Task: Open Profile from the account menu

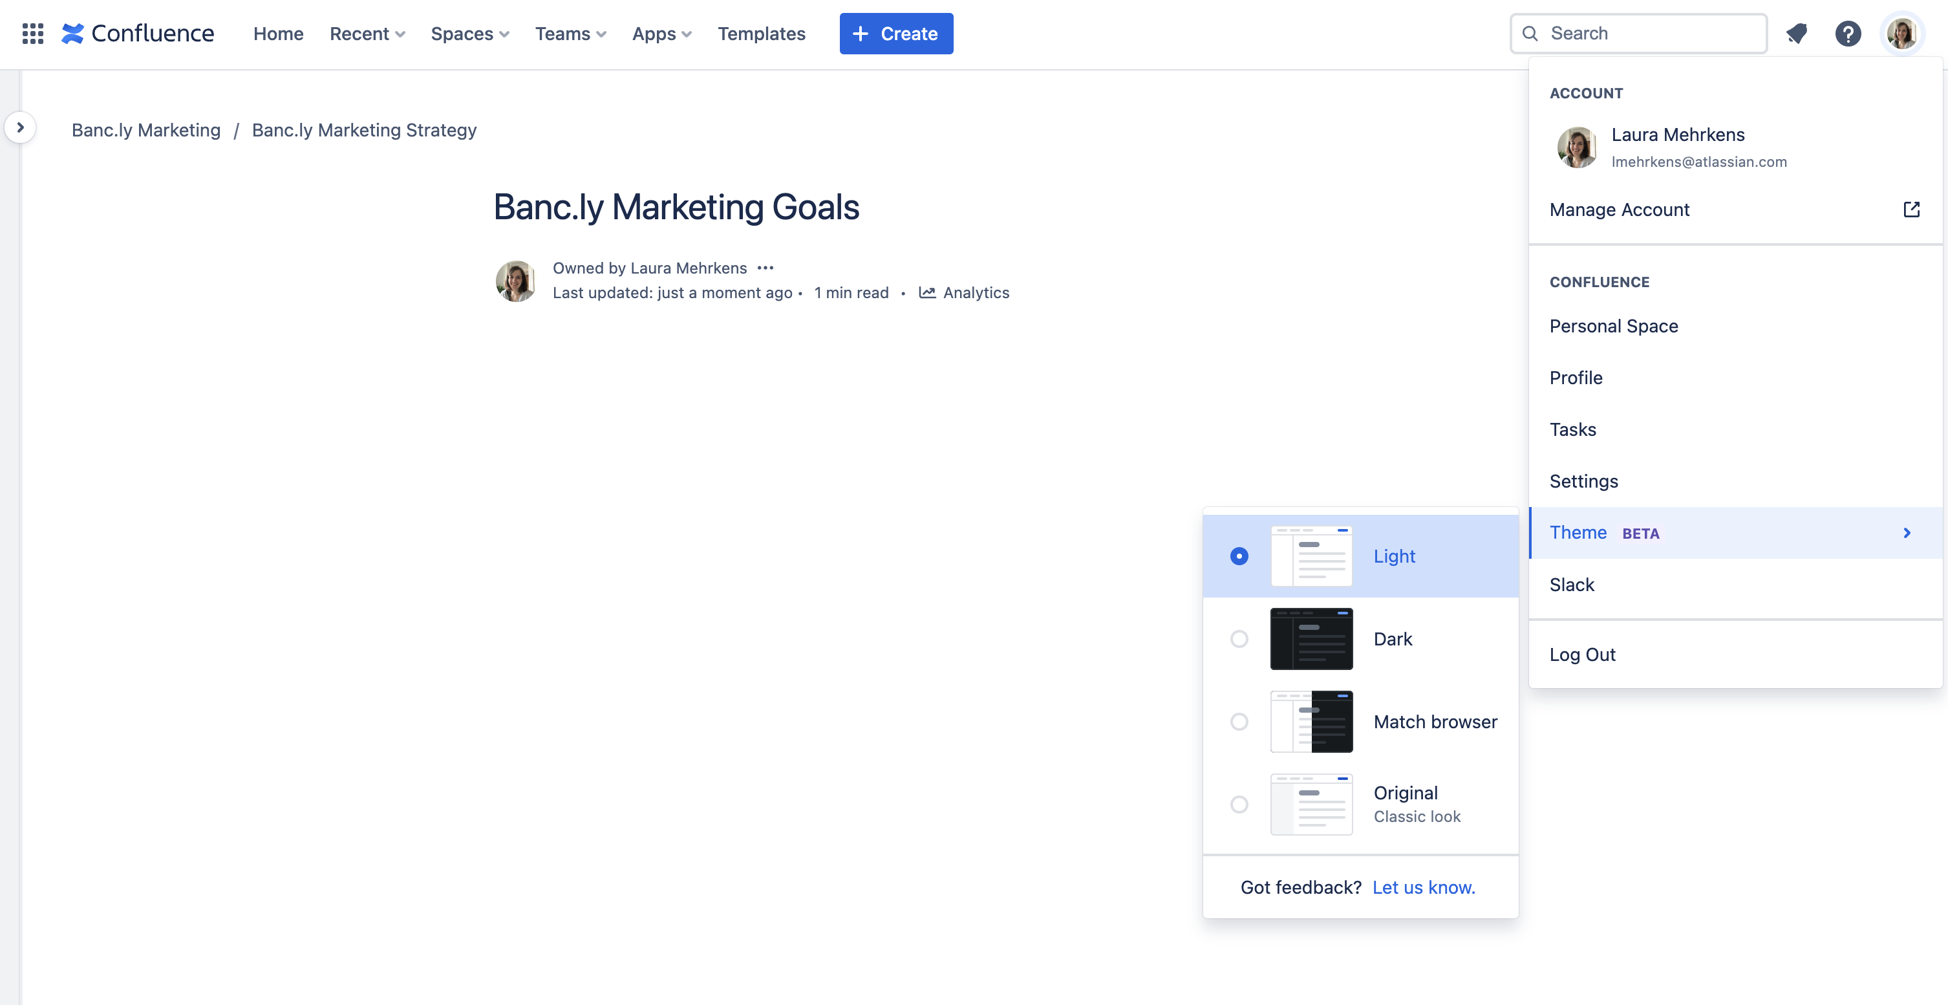Action: (x=1735, y=377)
